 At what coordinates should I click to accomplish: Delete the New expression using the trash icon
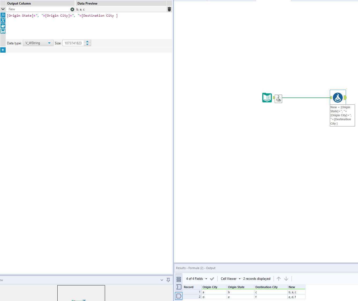point(169,9)
